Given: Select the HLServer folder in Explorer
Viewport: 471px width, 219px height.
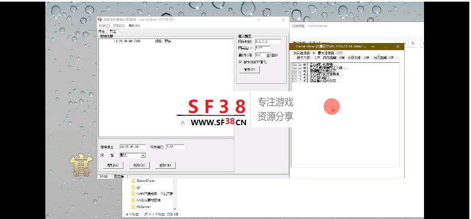Looking at the screenshot, I should 144,207.
